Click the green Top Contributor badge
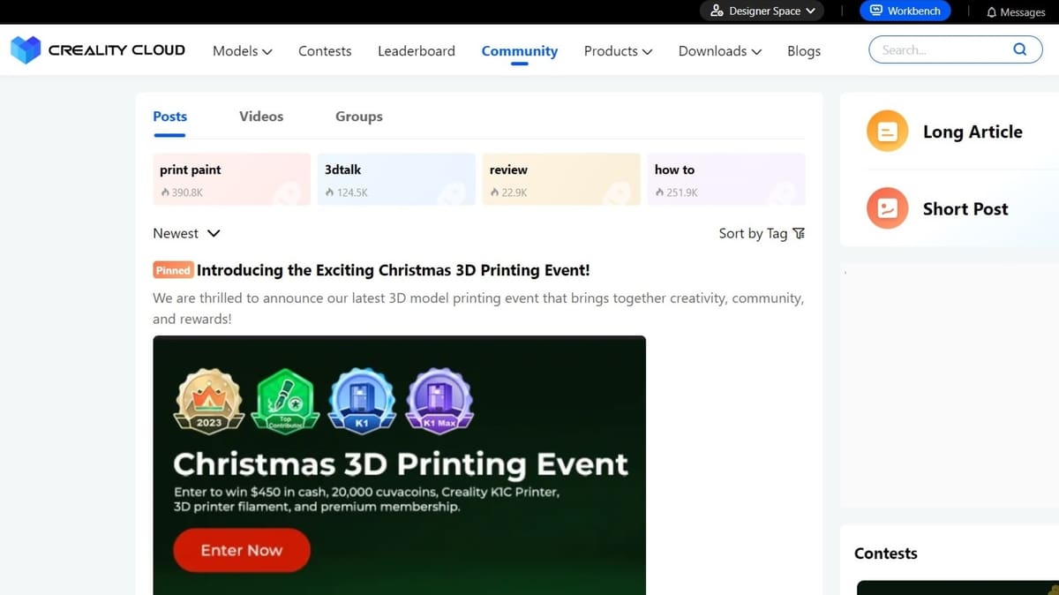1059x595 pixels. pos(286,400)
